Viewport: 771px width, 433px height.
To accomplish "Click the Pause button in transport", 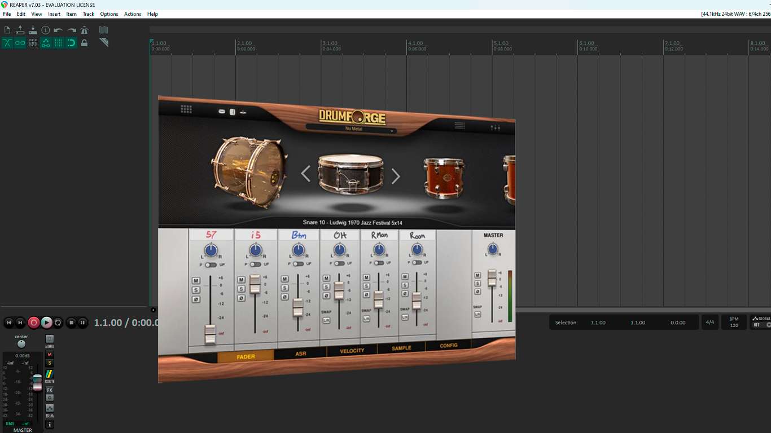I will click(83, 322).
